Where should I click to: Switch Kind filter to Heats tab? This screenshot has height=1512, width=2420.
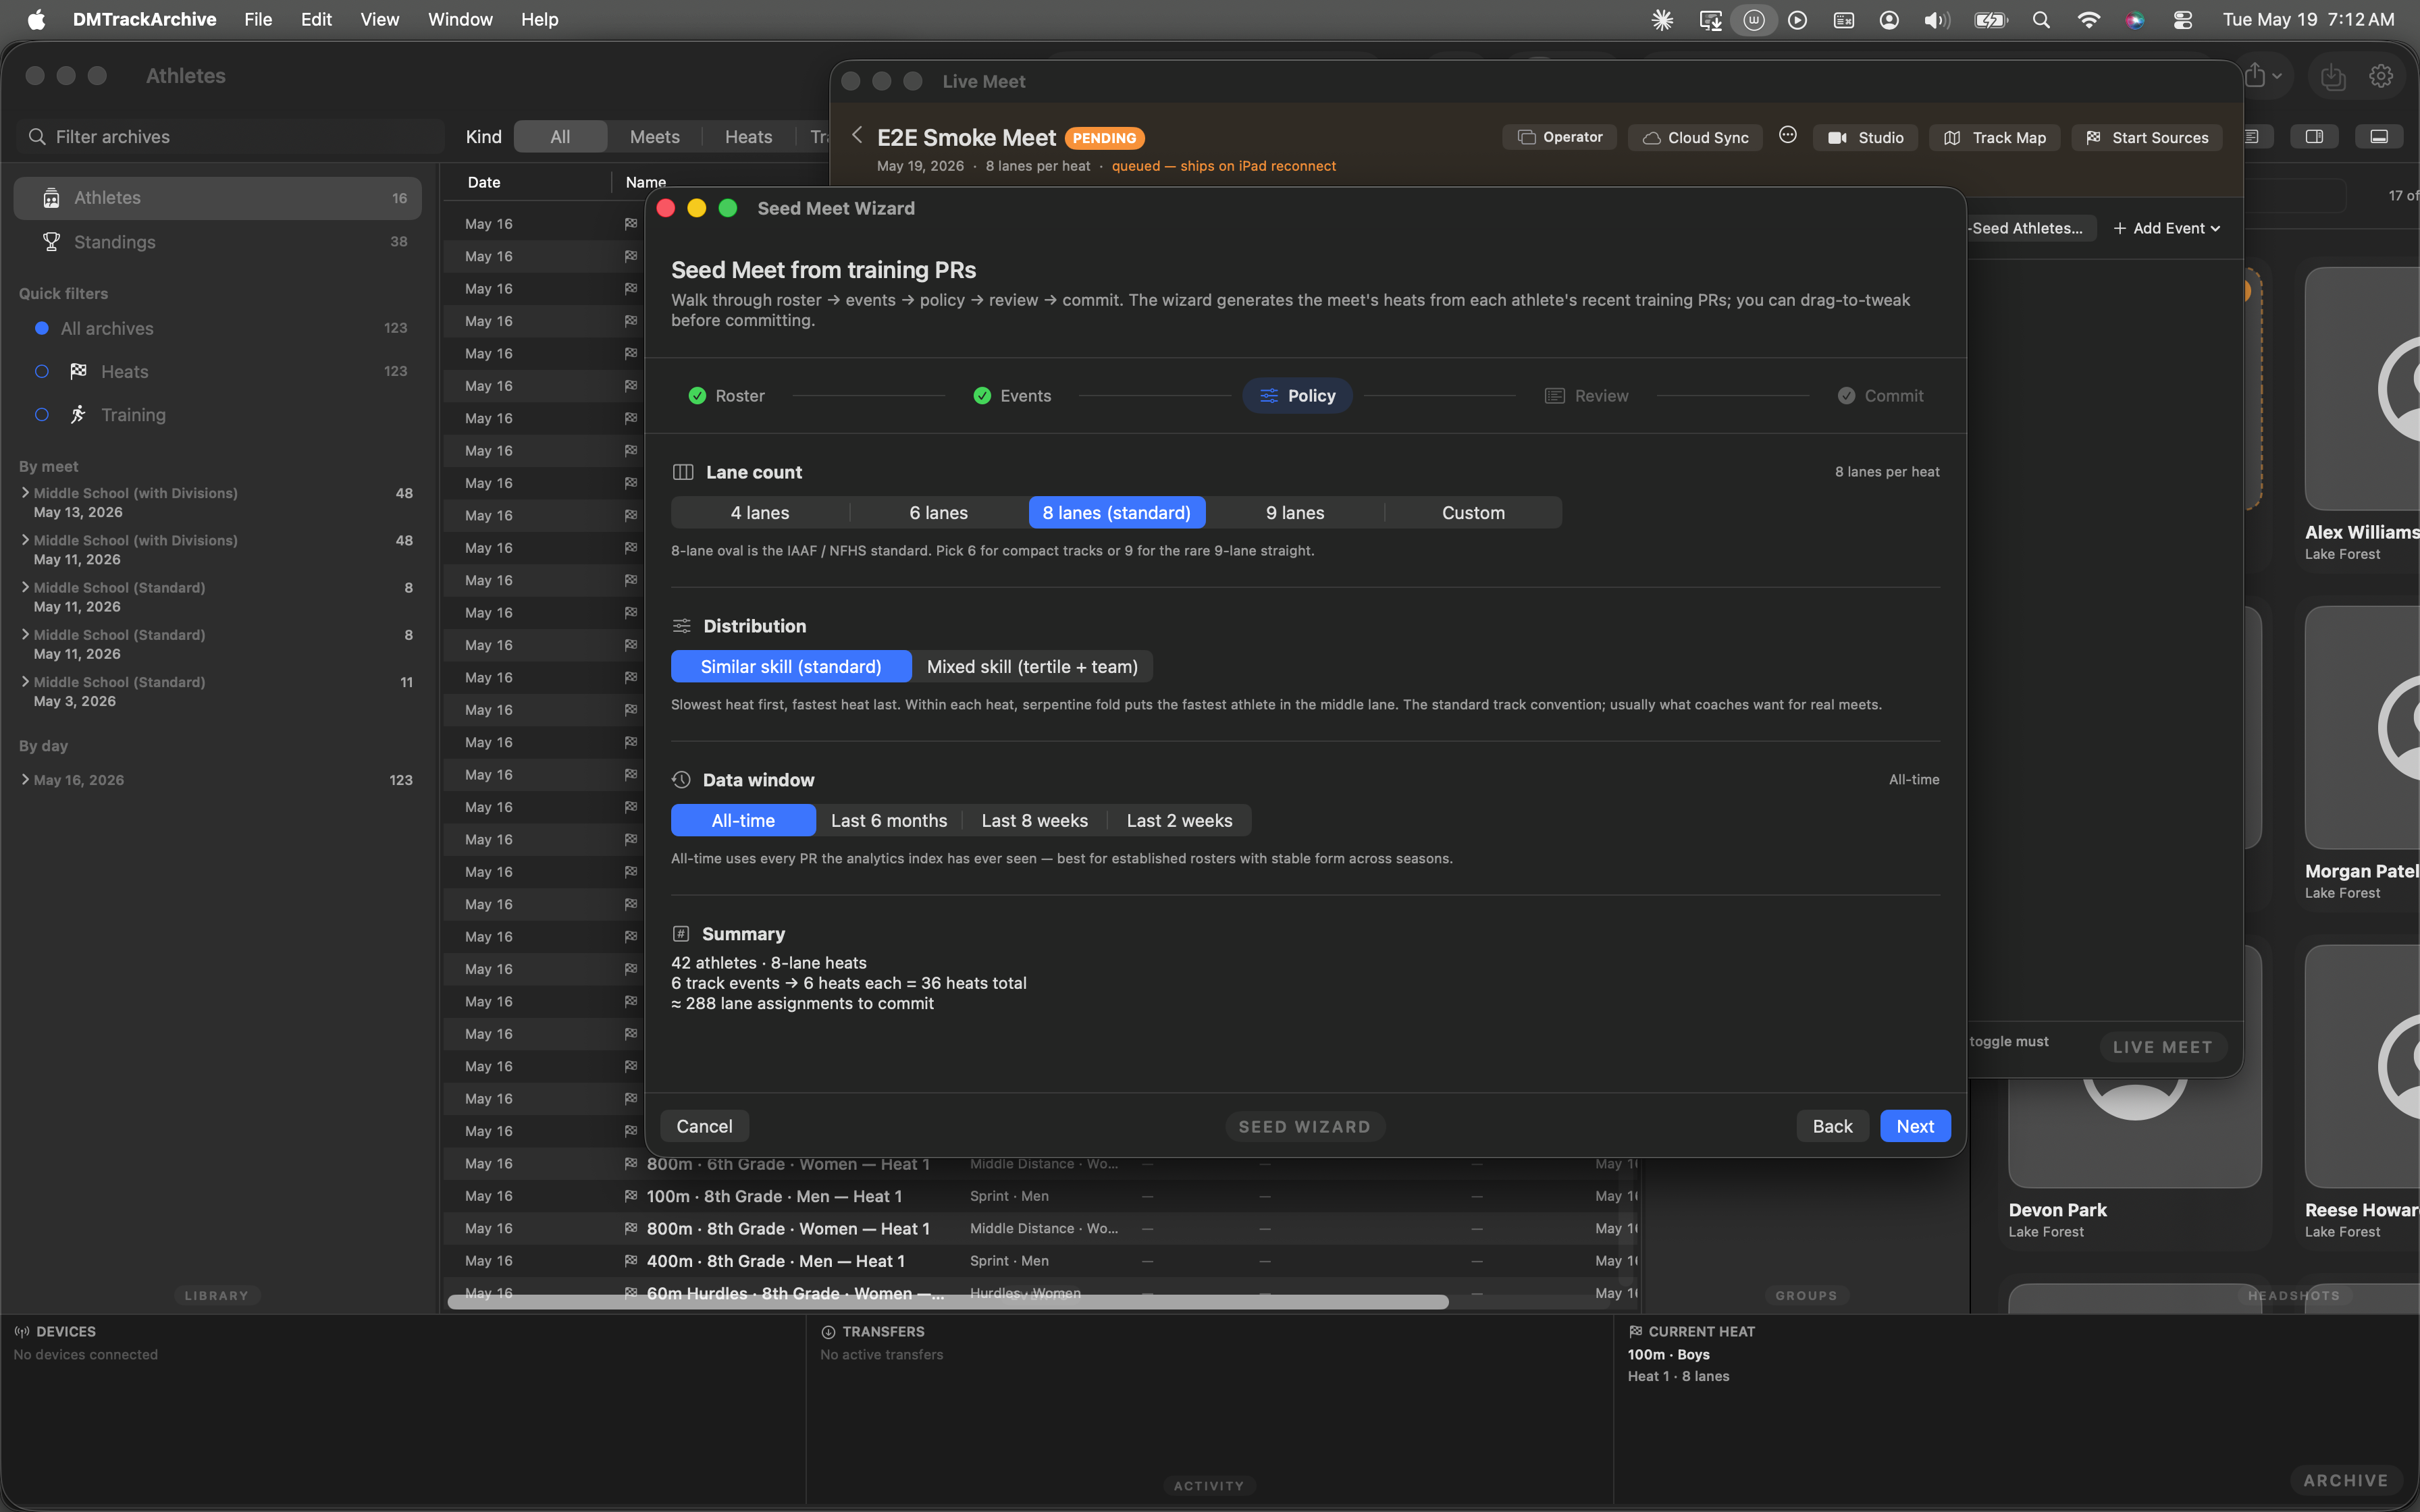click(x=748, y=137)
